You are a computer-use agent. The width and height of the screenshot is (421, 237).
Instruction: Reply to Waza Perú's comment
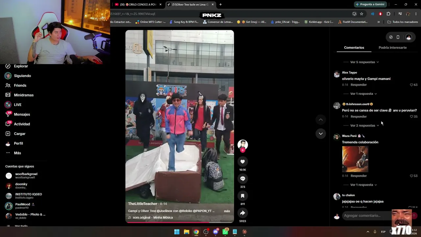click(x=359, y=176)
